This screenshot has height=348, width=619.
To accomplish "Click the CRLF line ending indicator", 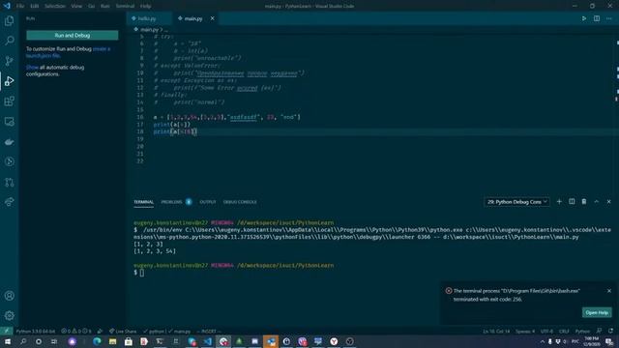I will coord(564,332).
